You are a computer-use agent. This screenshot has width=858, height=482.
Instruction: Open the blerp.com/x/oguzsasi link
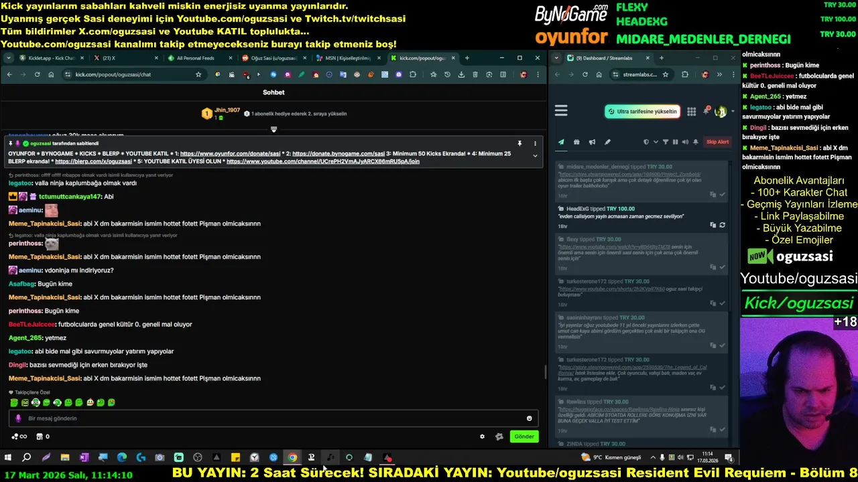[93, 161]
